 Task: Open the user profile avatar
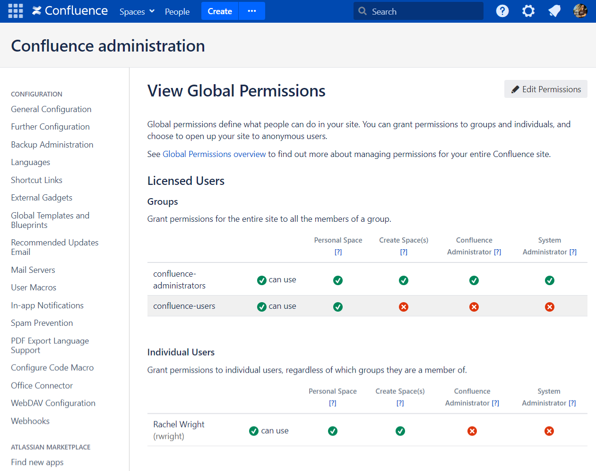pyautogui.click(x=580, y=11)
